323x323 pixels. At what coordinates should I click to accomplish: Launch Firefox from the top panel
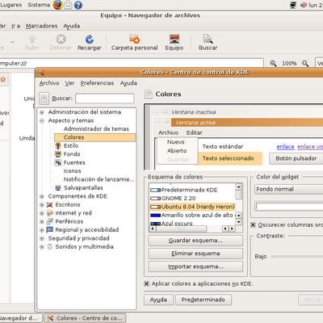pos(57,5)
